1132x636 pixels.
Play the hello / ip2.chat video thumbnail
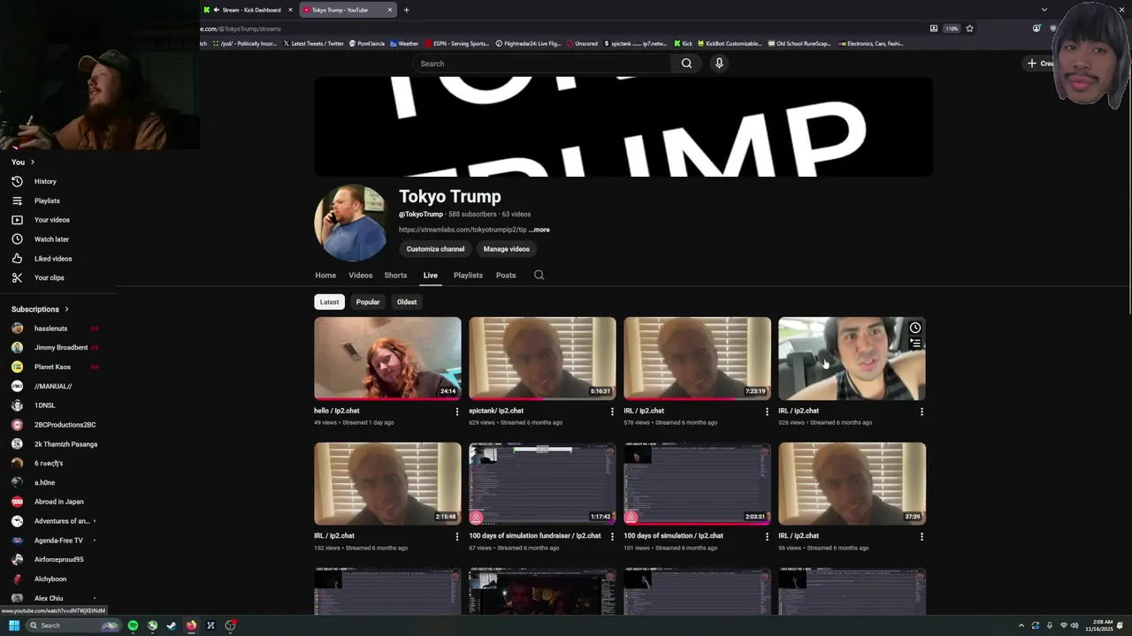click(x=387, y=359)
